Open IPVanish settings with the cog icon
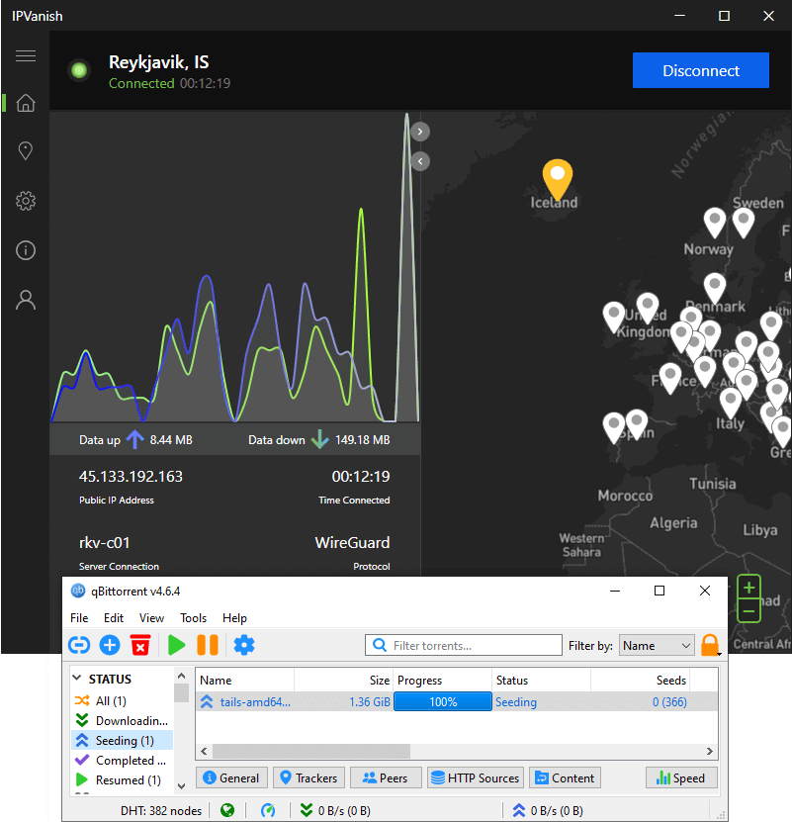 25,201
